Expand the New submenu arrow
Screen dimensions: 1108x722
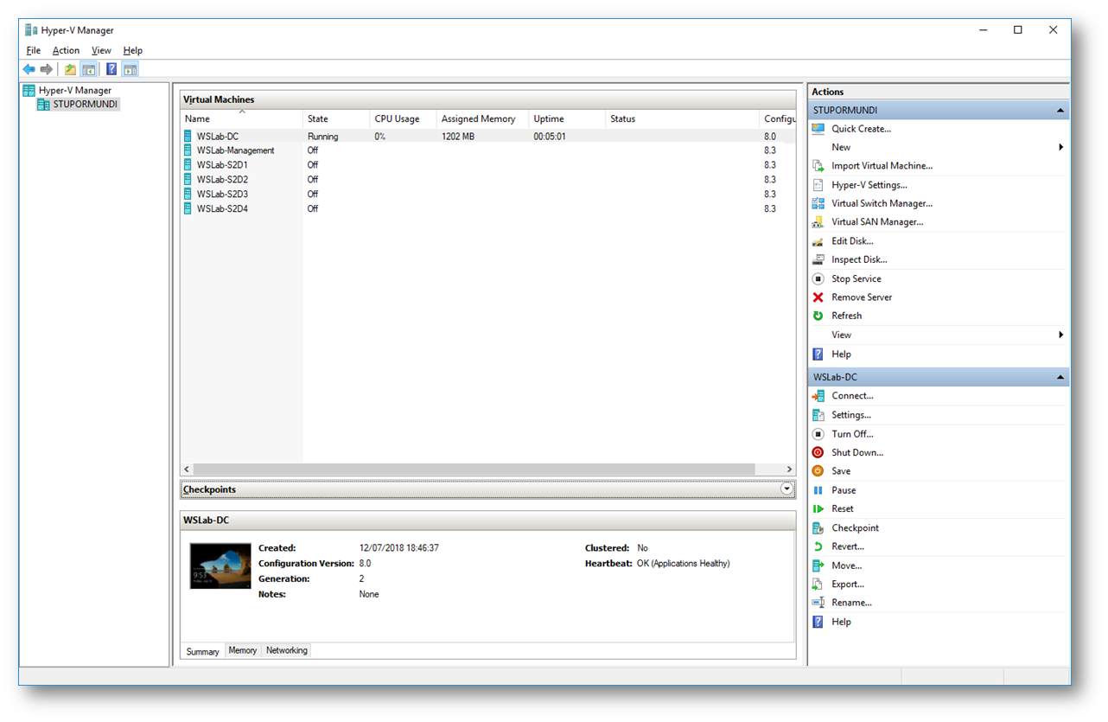1060,148
